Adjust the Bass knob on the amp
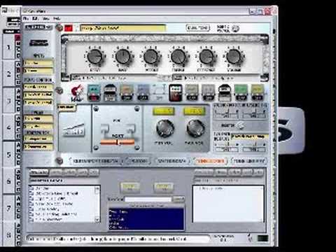The image size is (336, 252). coord(122,57)
